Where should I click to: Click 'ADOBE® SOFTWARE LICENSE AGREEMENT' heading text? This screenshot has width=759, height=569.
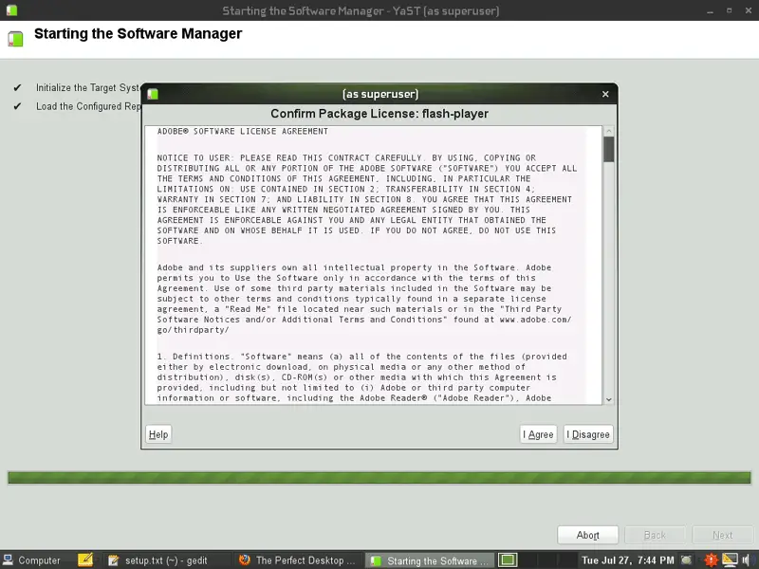pos(243,131)
